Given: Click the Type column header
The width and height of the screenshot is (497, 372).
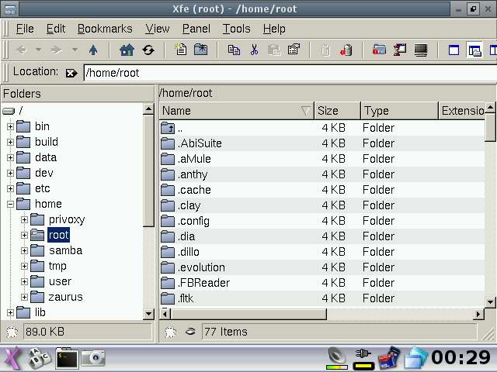Looking at the screenshot, I should click(x=398, y=111).
